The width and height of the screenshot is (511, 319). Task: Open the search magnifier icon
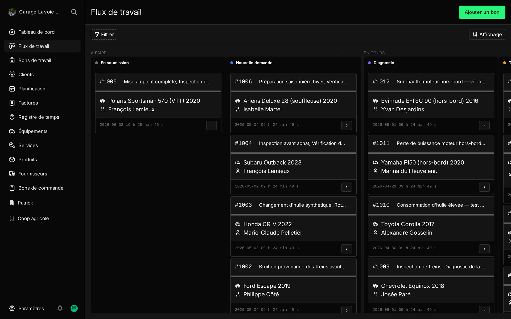point(74,12)
